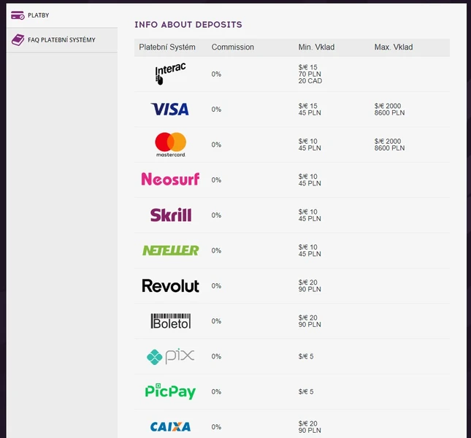Click the book icon beside FAQ
The image size is (471, 438).
[18, 40]
